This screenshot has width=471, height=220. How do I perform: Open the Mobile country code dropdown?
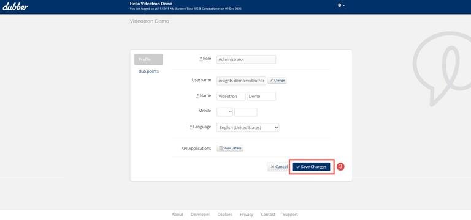tap(224, 112)
